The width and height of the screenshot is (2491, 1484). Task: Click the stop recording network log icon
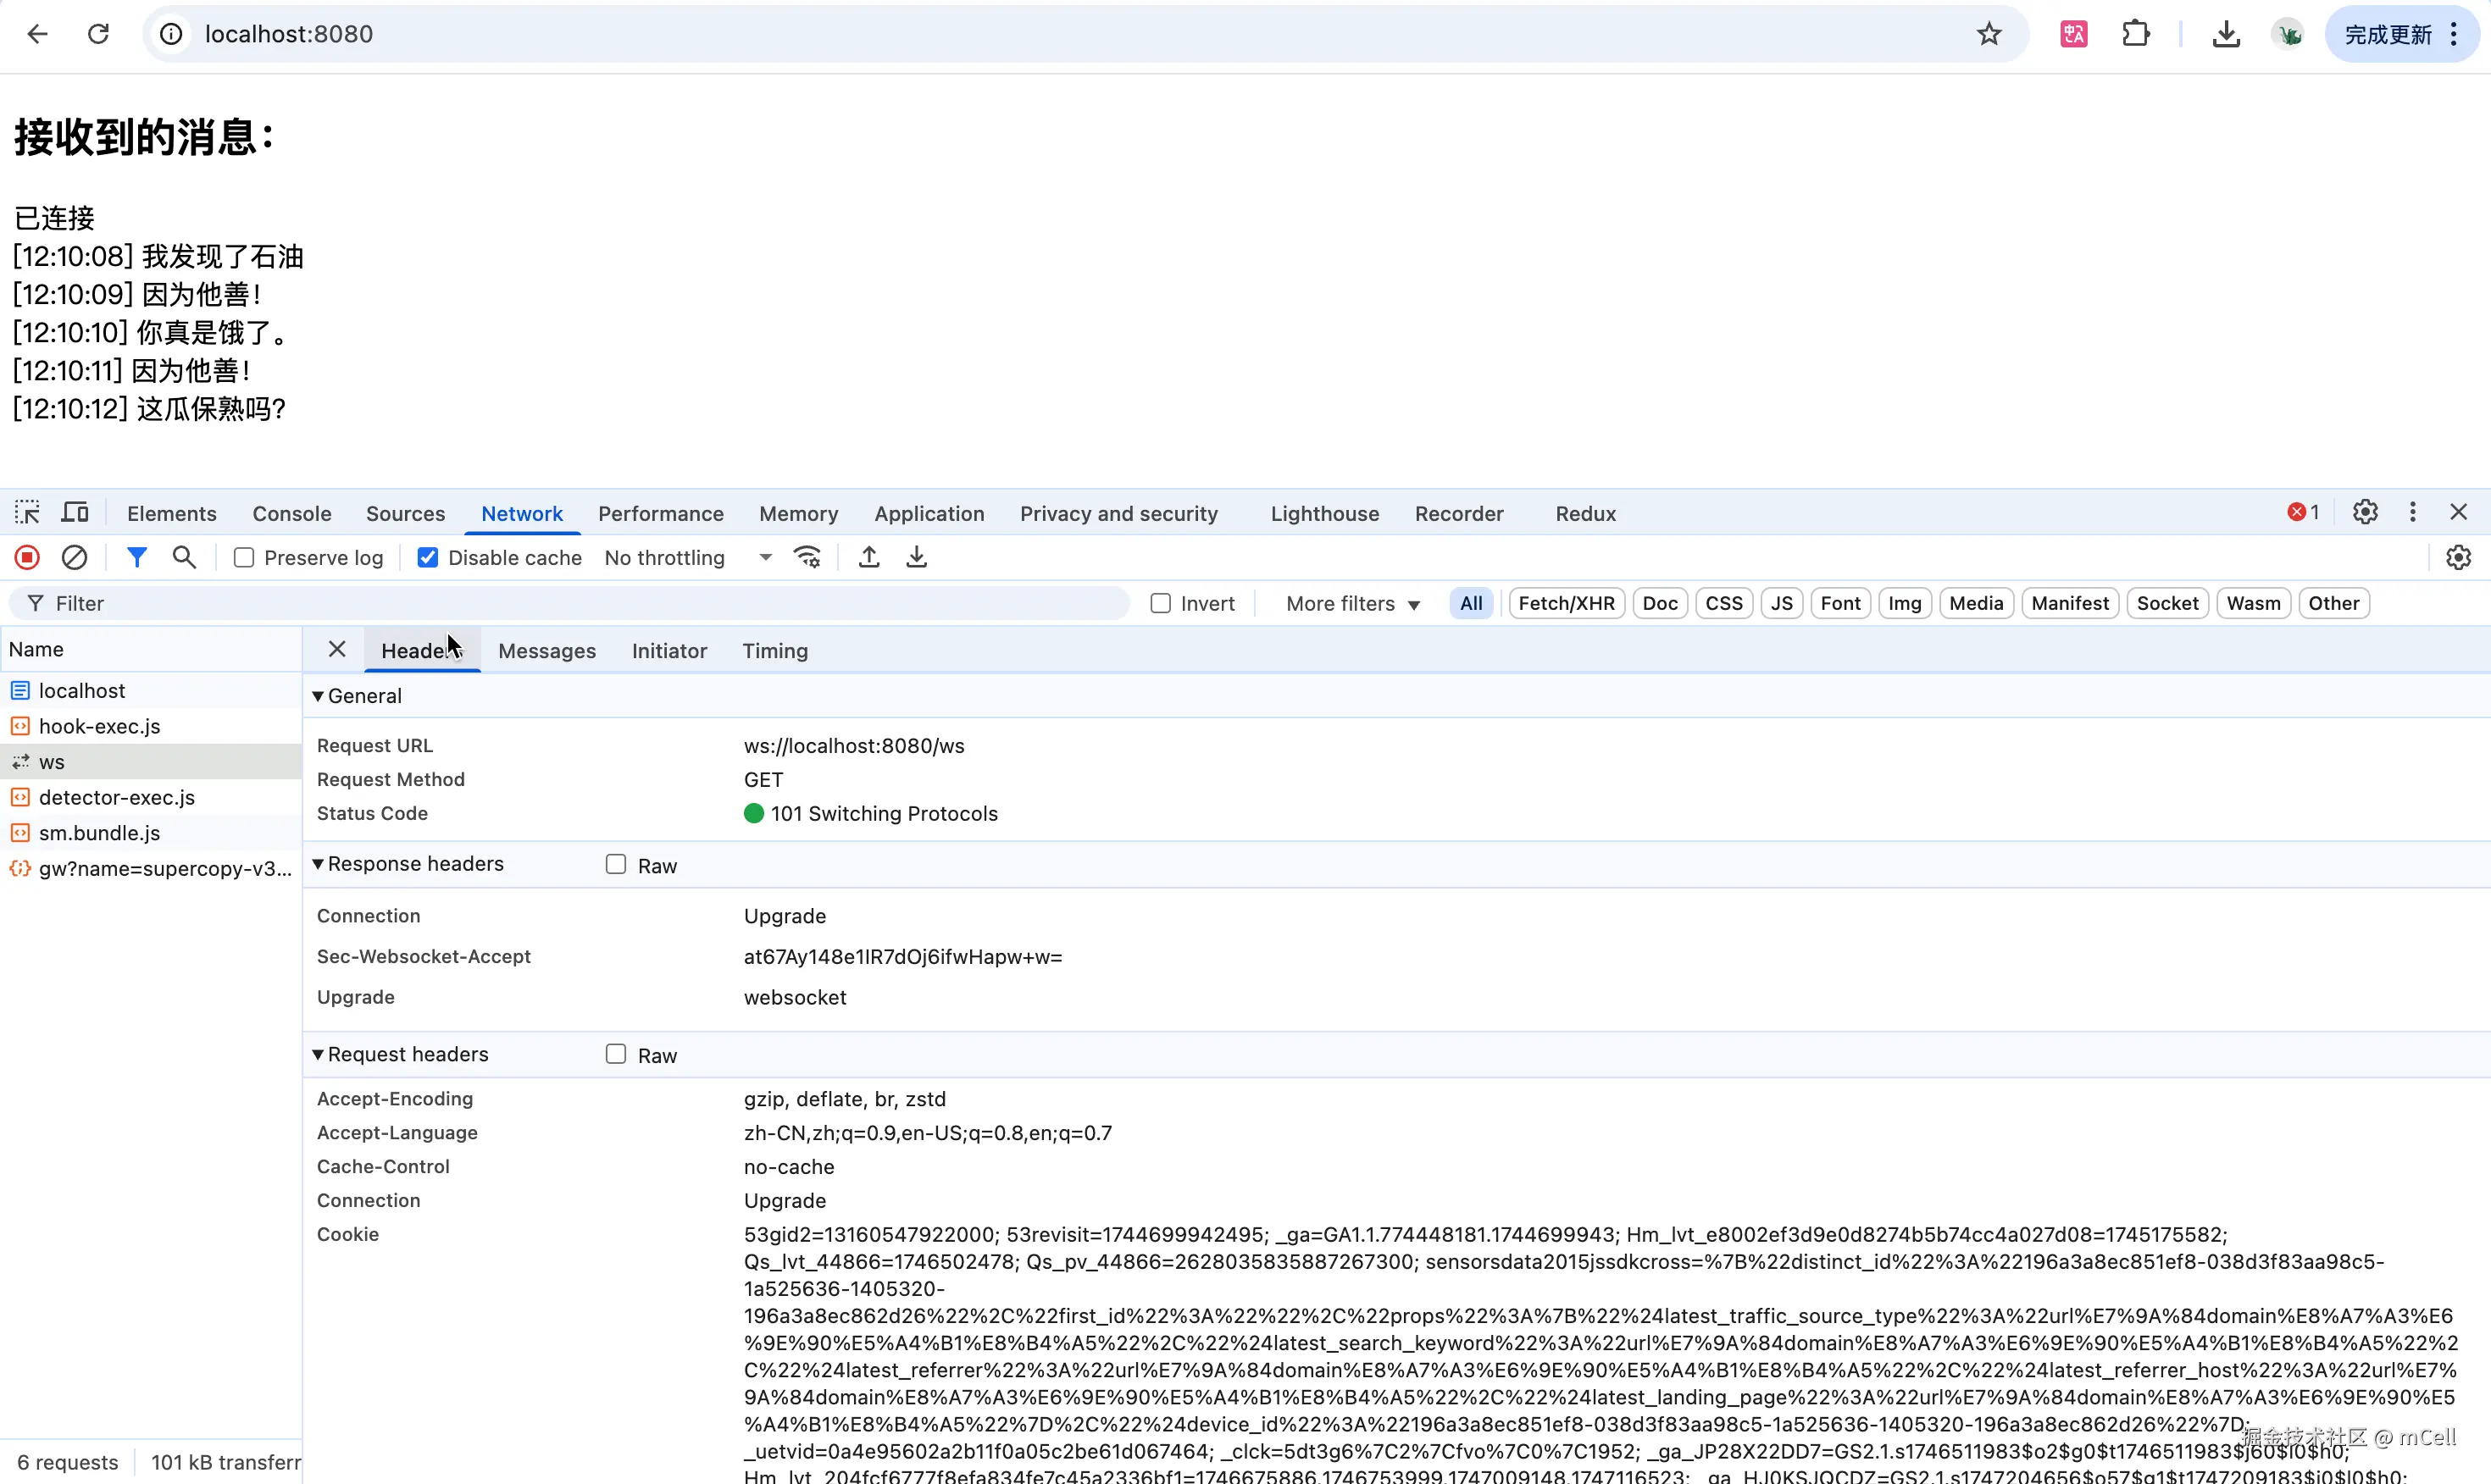point(27,557)
